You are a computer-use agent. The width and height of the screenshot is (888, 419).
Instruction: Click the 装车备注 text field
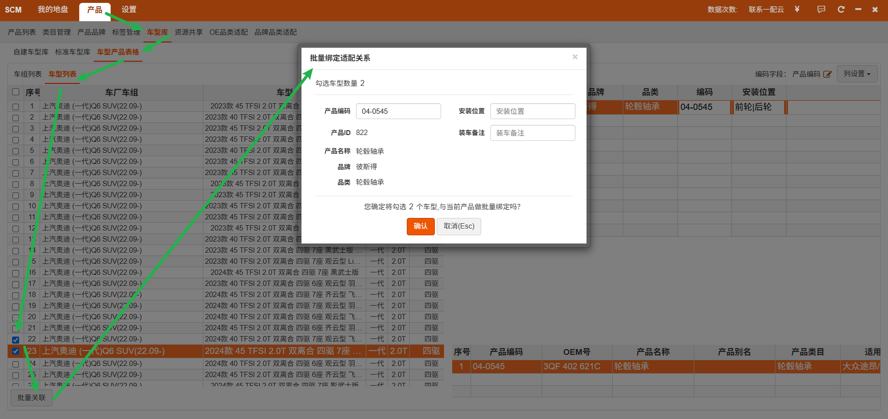click(x=532, y=133)
